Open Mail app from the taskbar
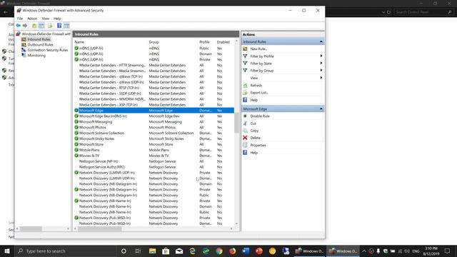This screenshot has height=257, width=457. [x=179, y=251]
